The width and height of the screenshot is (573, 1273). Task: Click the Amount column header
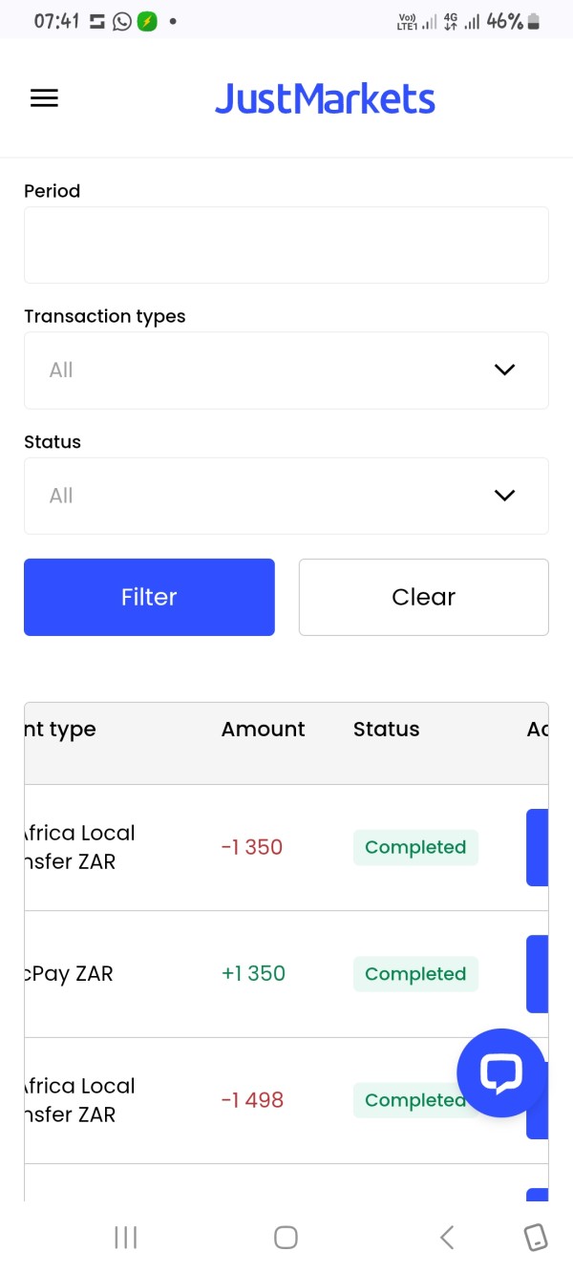click(263, 730)
